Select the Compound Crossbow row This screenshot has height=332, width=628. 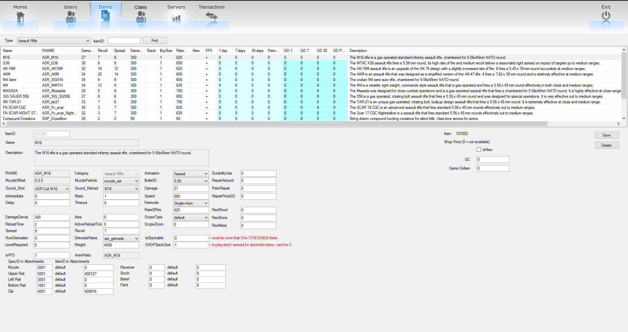pyautogui.click(x=311, y=119)
